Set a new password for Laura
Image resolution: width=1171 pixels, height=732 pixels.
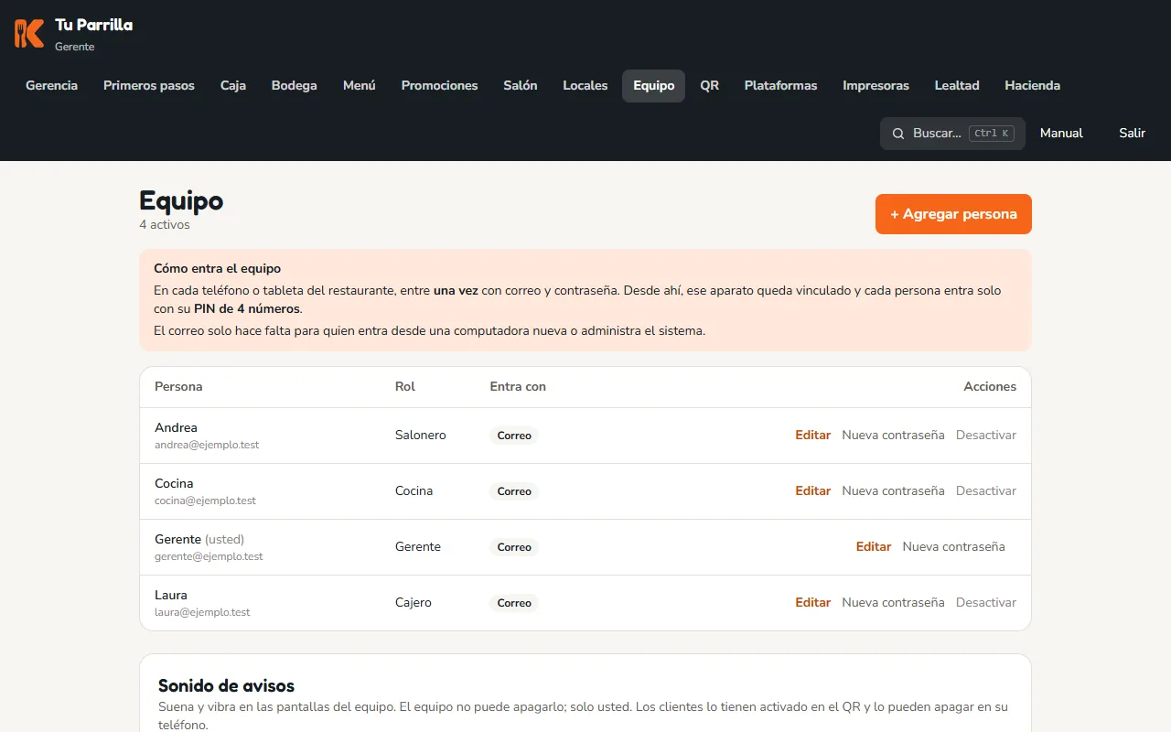pyautogui.click(x=893, y=603)
